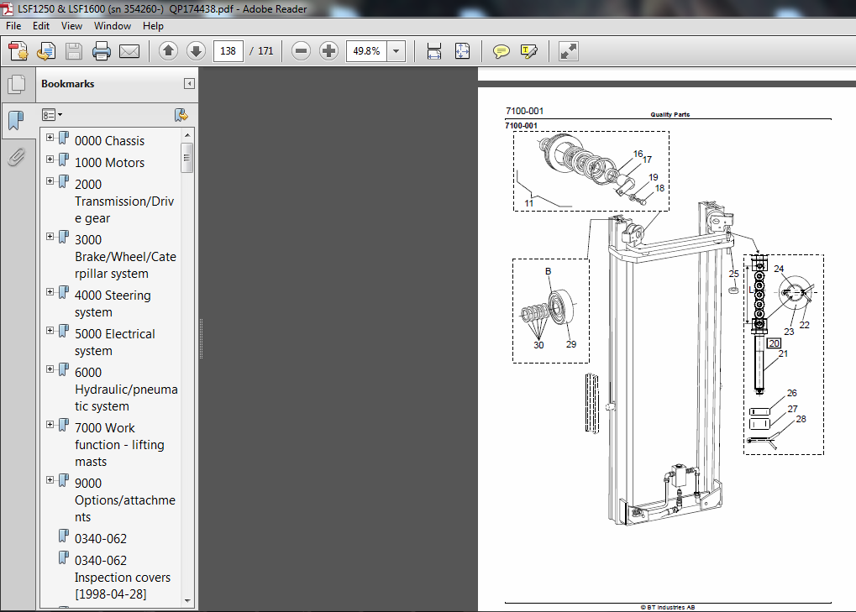This screenshot has width=856, height=612.
Task: Switch to read mode with the expand-arrows icon
Action: click(569, 51)
